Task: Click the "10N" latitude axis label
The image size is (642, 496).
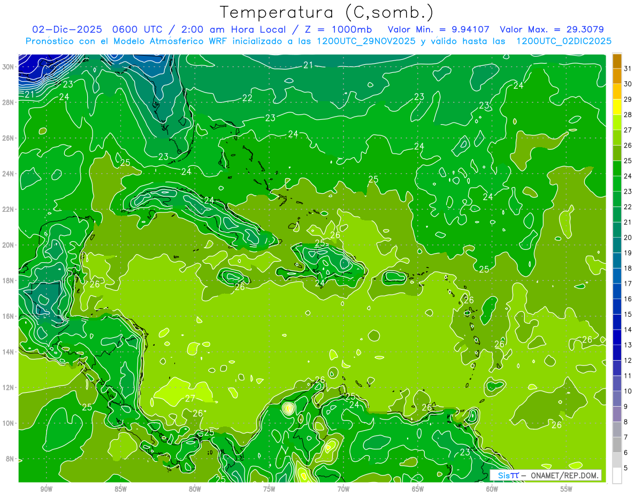Action: click(9, 423)
